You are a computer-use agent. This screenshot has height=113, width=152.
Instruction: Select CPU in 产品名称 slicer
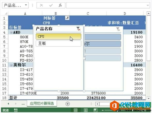tap(58, 36)
